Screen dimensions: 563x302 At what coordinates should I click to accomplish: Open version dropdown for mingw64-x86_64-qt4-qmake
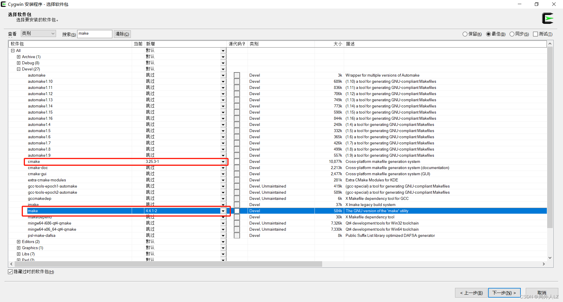tap(223, 230)
